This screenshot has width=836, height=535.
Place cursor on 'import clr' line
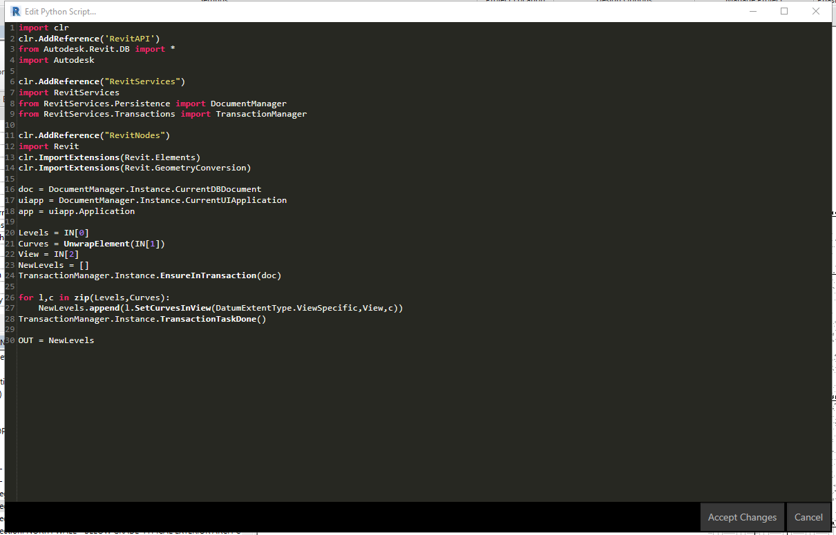point(44,28)
